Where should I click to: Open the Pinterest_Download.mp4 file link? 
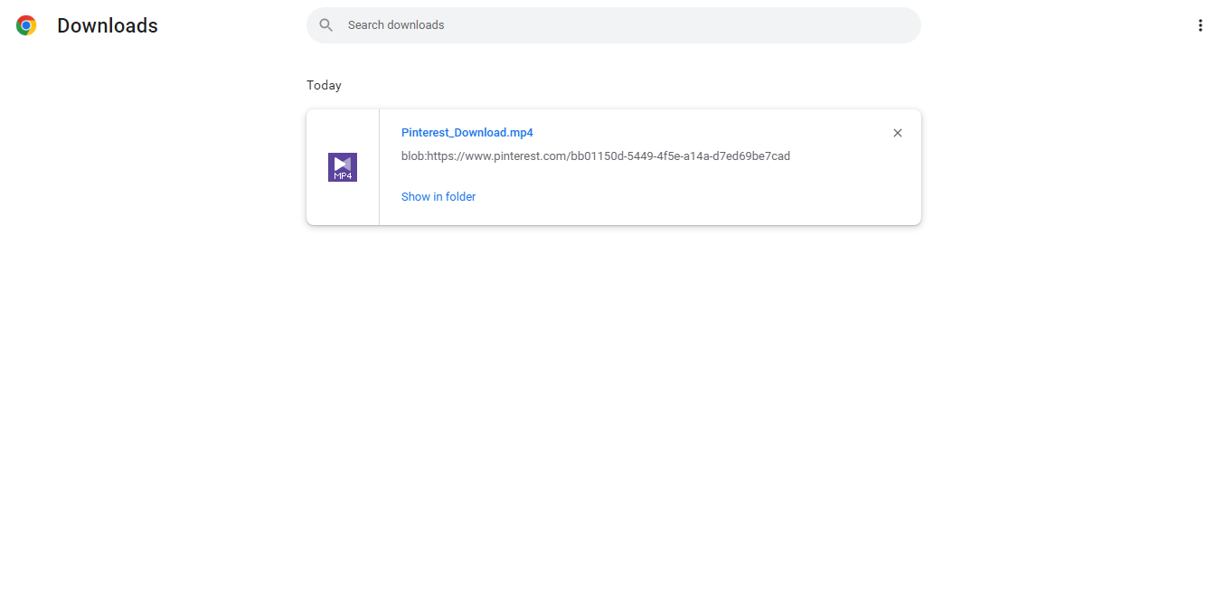coord(467,133)
